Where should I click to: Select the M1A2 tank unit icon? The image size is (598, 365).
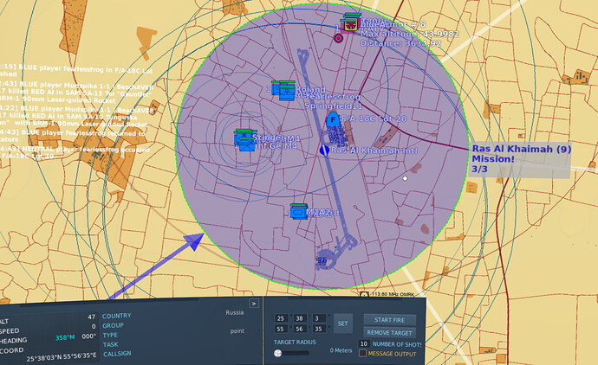[x=299, y=211]
